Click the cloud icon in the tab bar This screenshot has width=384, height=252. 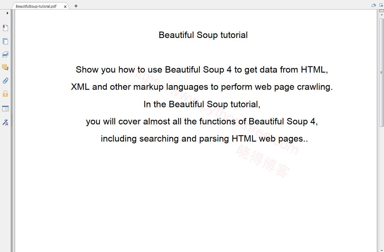click(x=373, y=5)
